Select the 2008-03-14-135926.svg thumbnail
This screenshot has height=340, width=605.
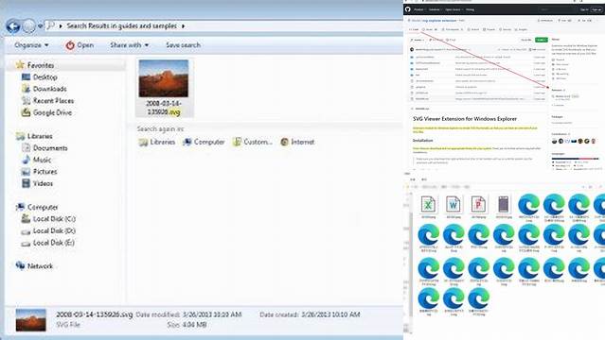[x=164, y=88]
